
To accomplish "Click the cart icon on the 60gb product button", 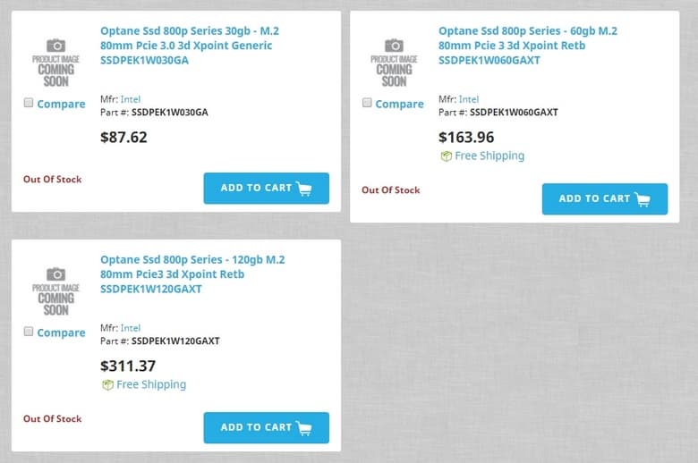I will coord(643,199).
